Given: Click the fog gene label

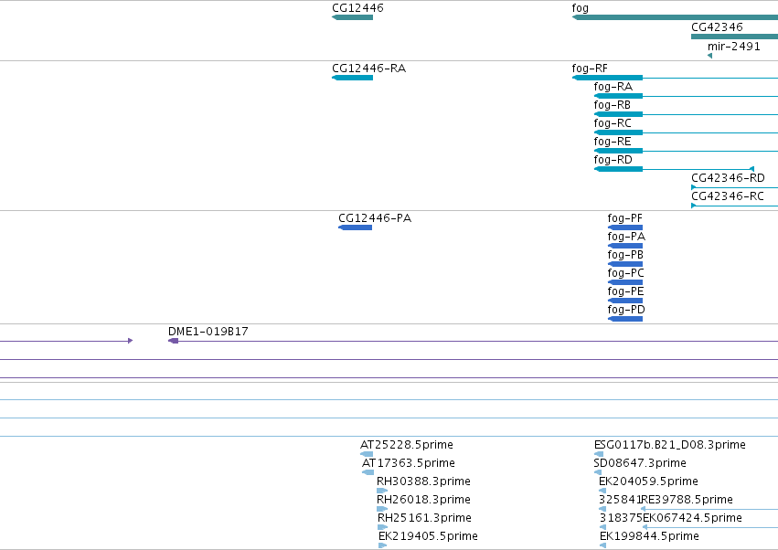Looking at the screenshot, I should coord(580,8).
